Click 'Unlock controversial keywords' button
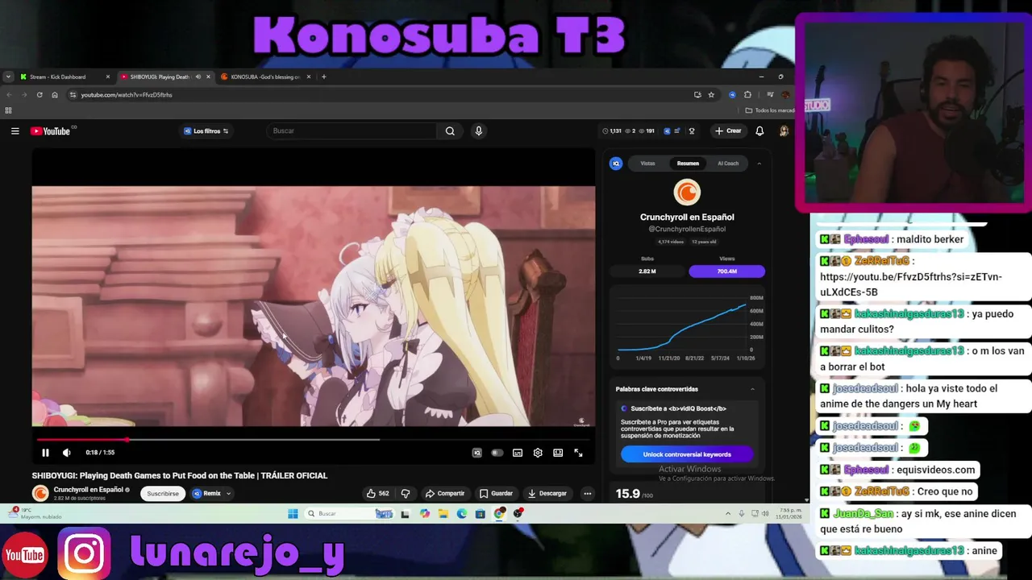1032x580 pixels. (687, 454)
